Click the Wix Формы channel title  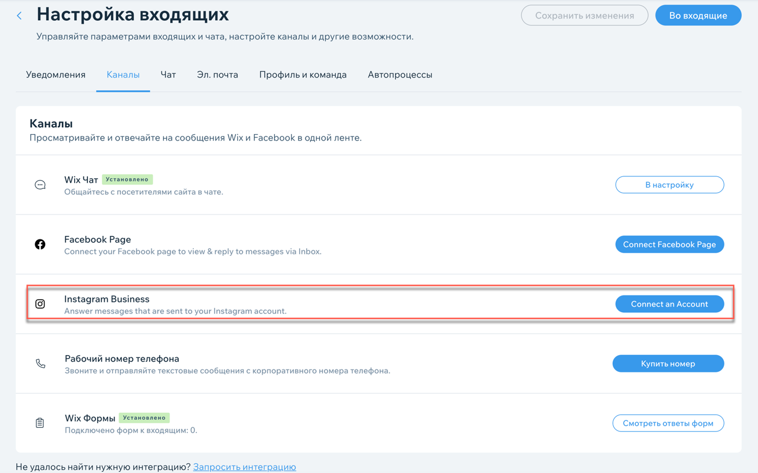coord(90,418)
